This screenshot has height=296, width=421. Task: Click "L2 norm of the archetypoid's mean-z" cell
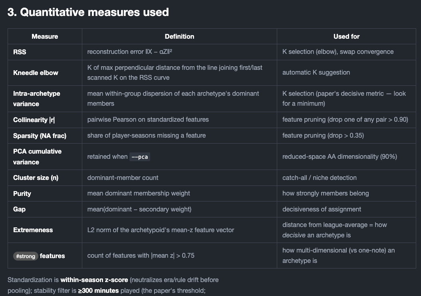(179, 230)
